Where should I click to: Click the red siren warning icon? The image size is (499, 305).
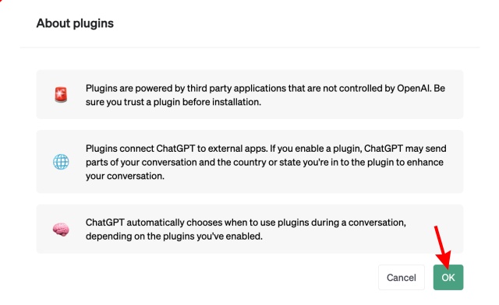point(61,95)
